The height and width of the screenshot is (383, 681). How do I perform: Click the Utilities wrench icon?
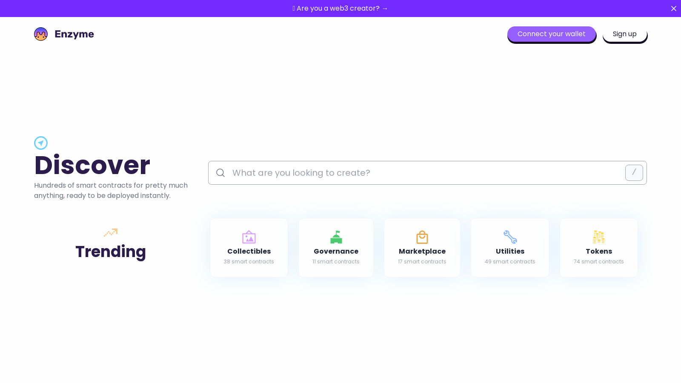pos(510,237)
